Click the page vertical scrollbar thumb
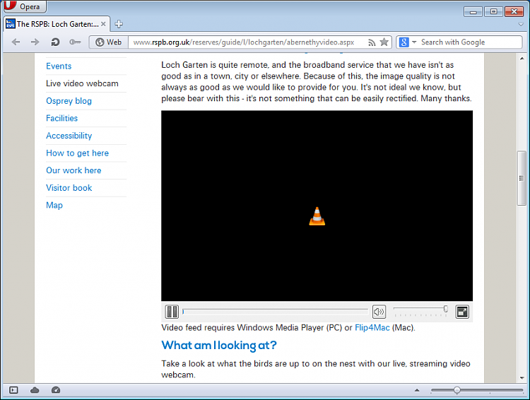This screenshot has width=530, height=400. pos(522,178)
